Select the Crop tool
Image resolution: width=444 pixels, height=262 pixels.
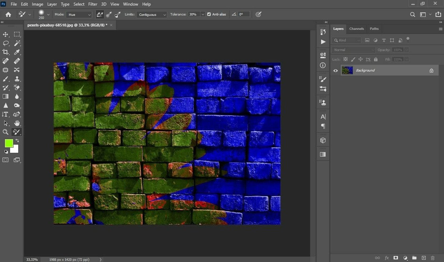(5, 52)
